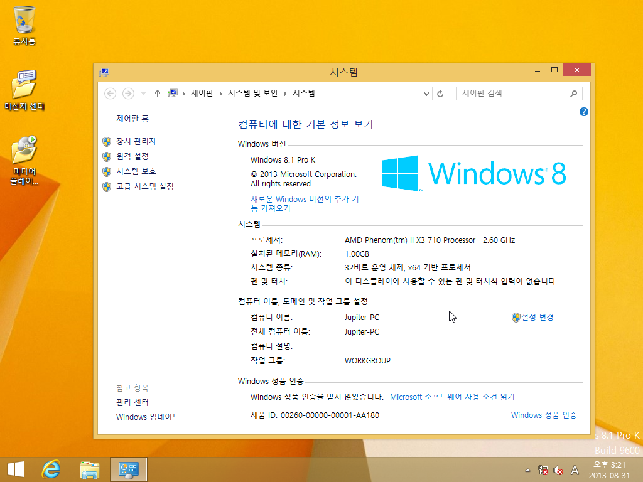Select 시스템 breadcrumb item
643x482 pixels.
point(304,93)
